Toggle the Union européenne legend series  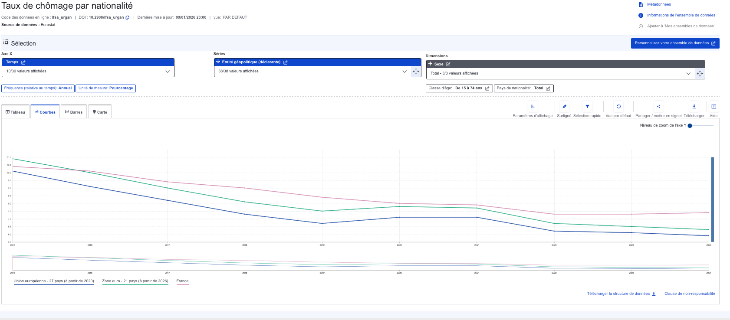point(54,281)
